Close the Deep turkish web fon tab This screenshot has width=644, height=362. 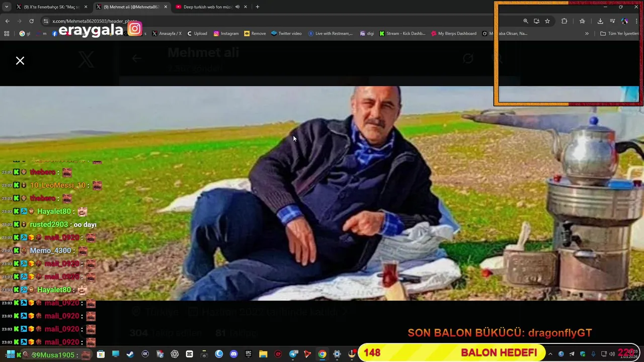point(246,7)
